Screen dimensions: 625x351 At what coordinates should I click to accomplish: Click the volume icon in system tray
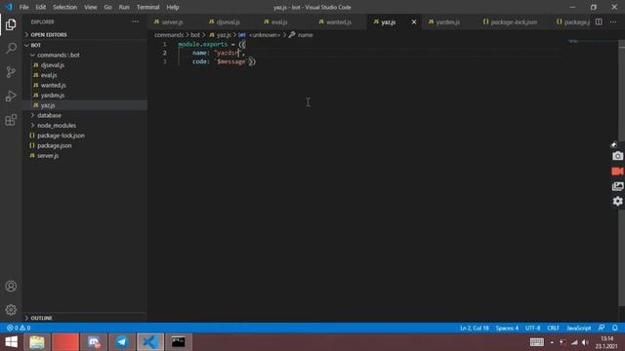pyautogui.click(x=585, y=342)
